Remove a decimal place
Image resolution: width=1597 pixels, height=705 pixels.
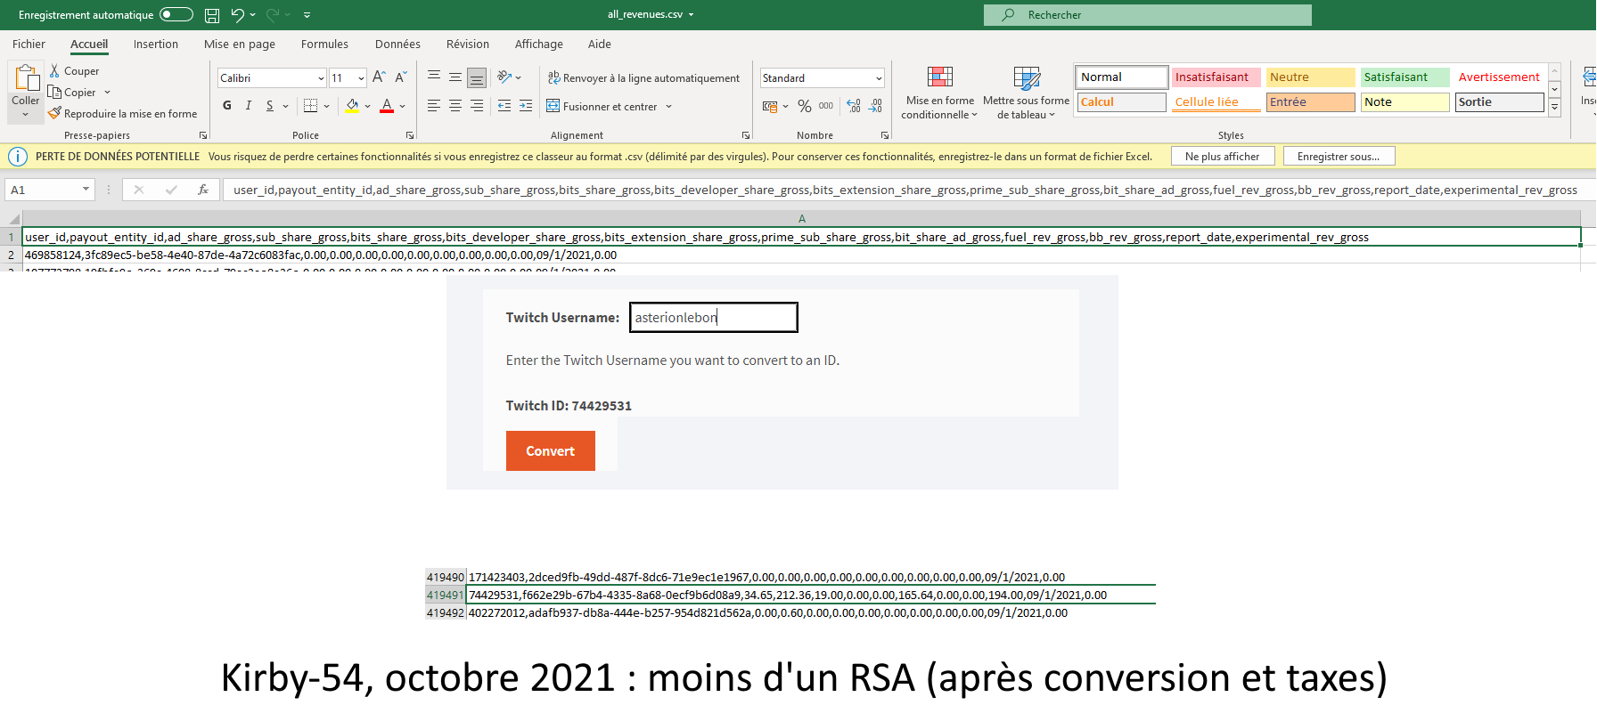[875, 106]
